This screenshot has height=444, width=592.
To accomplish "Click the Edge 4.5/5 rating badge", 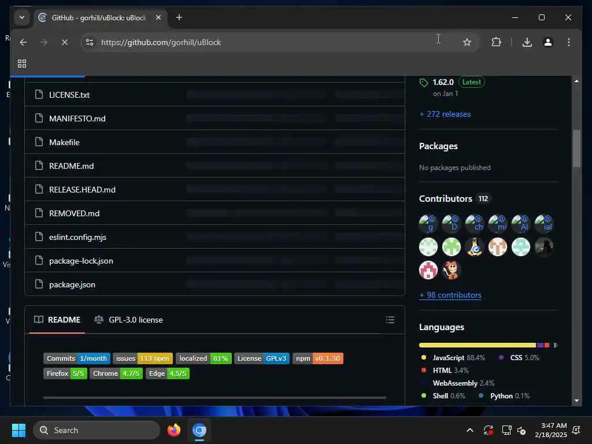I will coord(168,373).
